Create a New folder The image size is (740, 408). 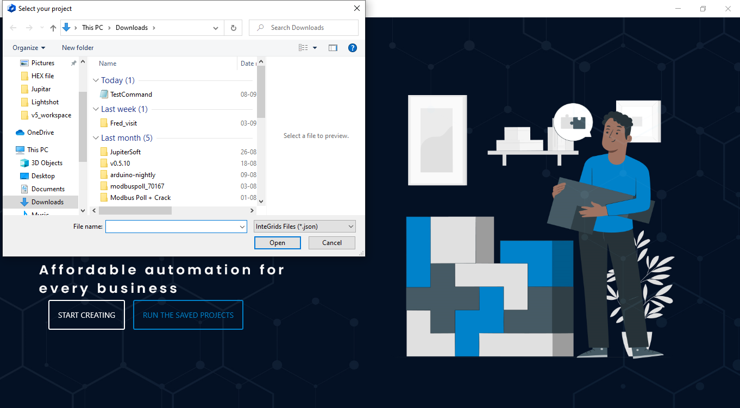(78, 48)
